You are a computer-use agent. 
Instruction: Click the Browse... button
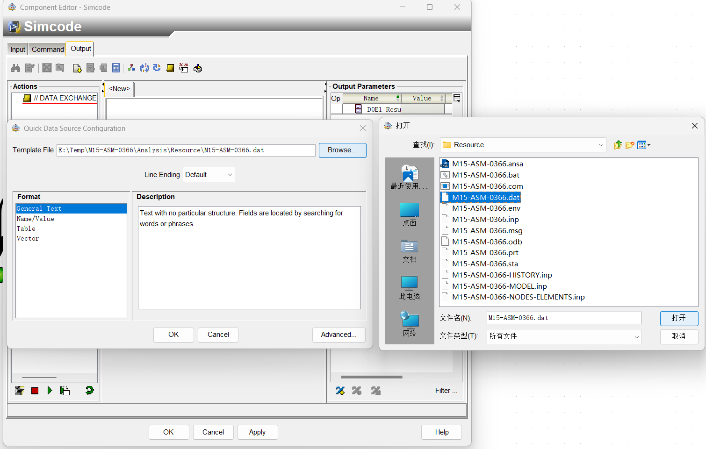click(342, 150)
